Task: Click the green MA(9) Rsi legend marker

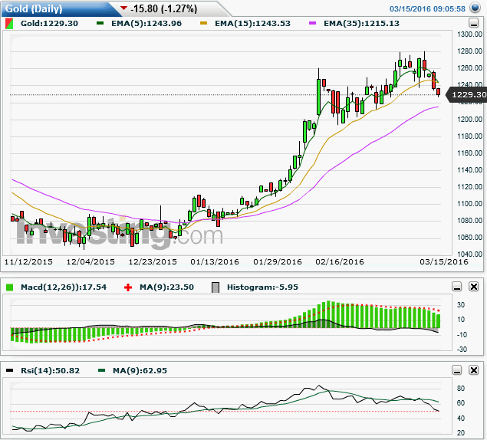Action: click(101, 370)
